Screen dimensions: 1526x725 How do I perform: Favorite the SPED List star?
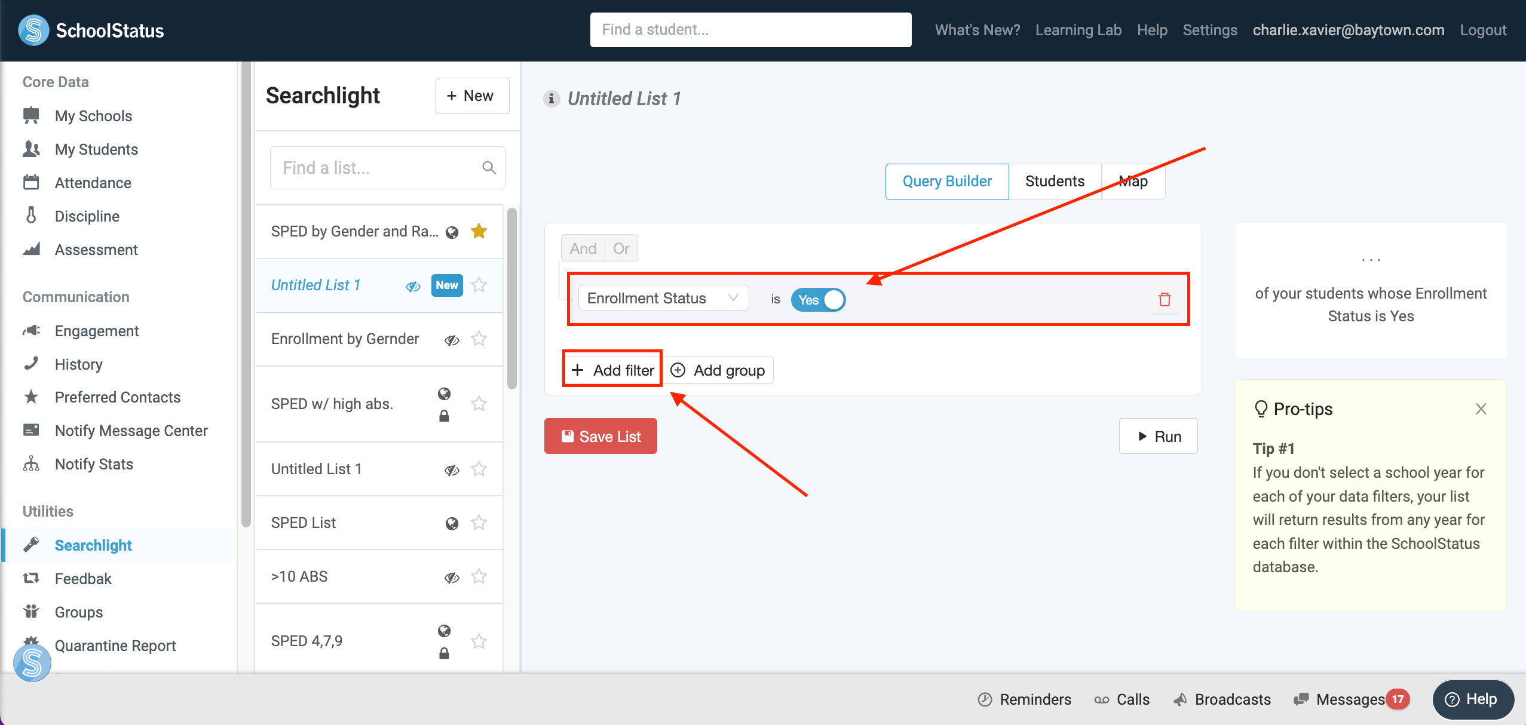479,523
